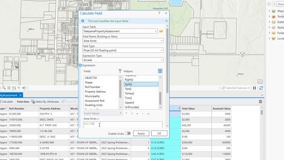Expand the Folders node in Catalog

click(269, 33)
